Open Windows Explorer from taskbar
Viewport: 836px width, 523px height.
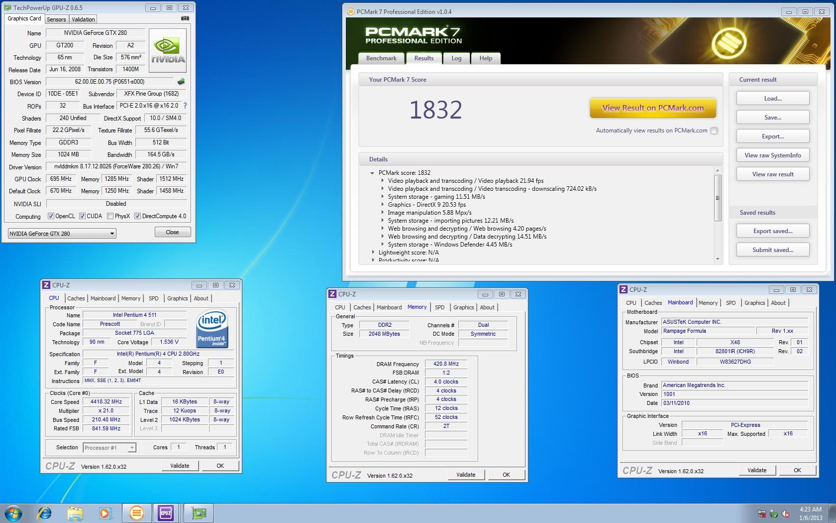pyautogui.click(x=75, y=513)
